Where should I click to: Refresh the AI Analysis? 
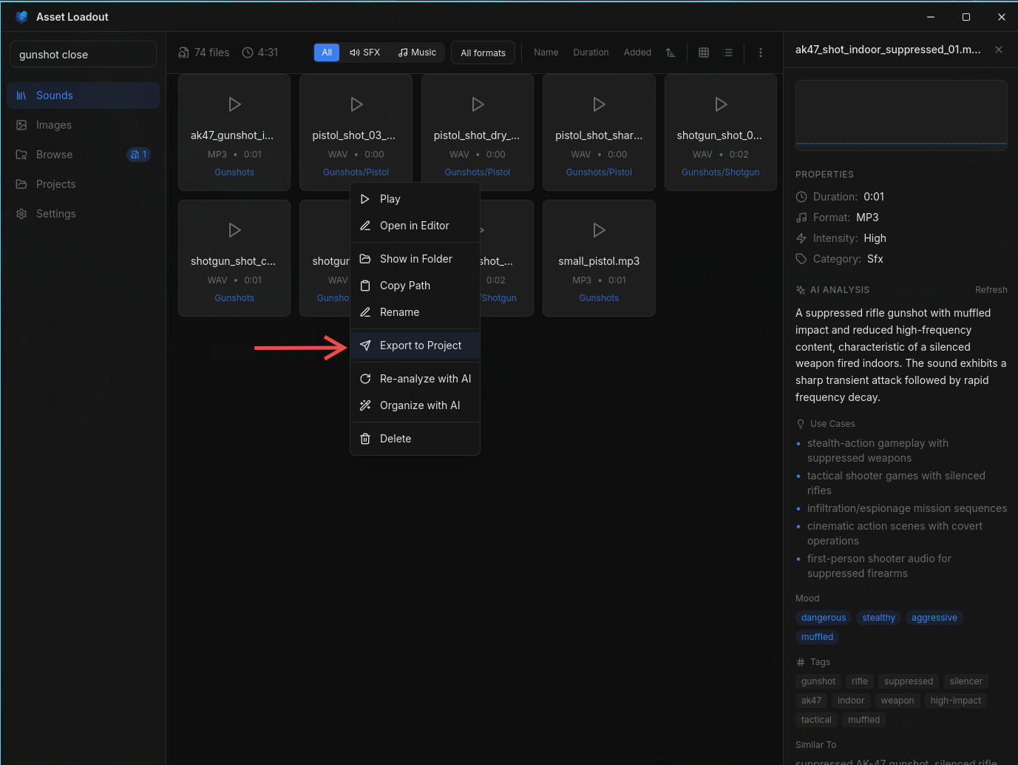991,290
